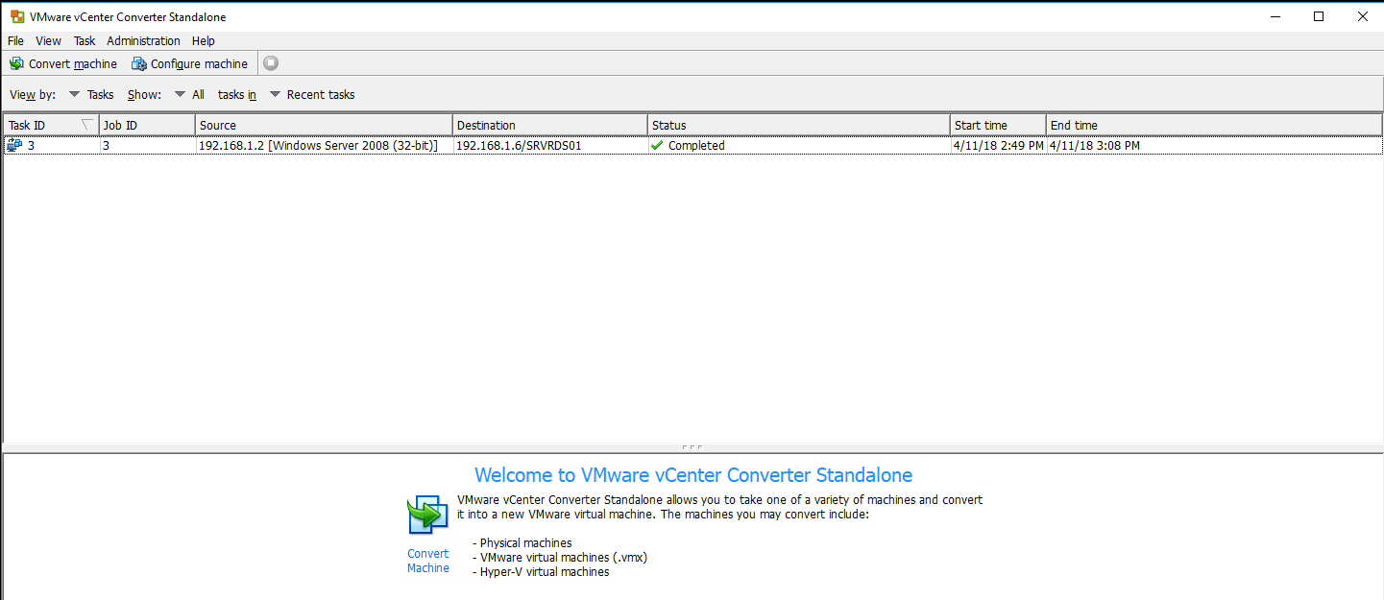Sort by Status column header
Viewport: 1384px width, 600px height.
pos(799,125)
